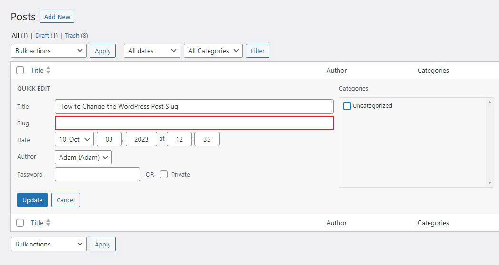Click the bottom Author column header
The width and height of the screenshot is (499, 265).
point(336,223)
